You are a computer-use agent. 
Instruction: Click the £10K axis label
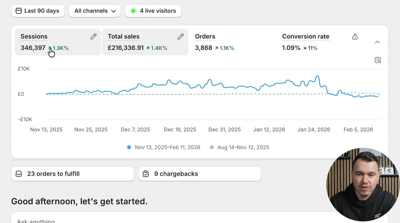tap(24, 69)
